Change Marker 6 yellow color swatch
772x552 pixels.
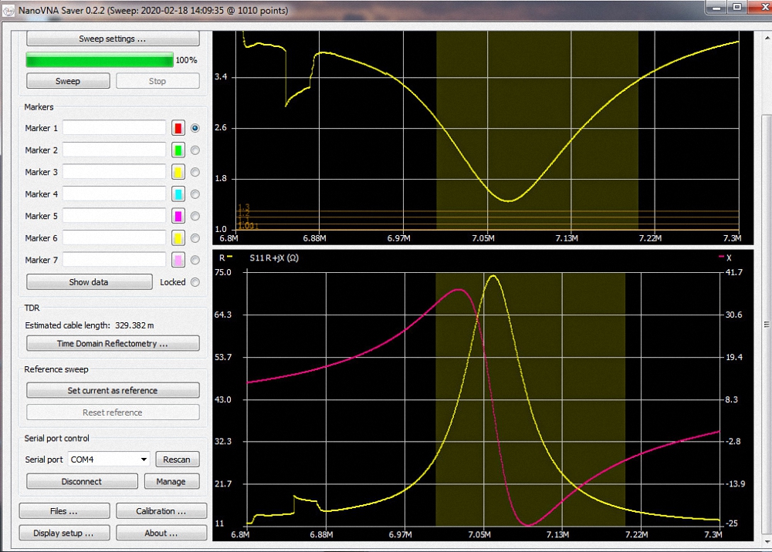click(178, 238)
